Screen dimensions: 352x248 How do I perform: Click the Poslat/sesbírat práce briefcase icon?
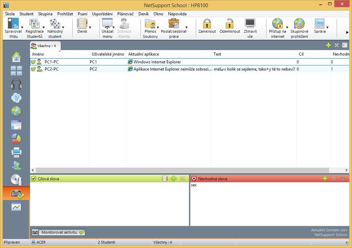click(174, 24)
